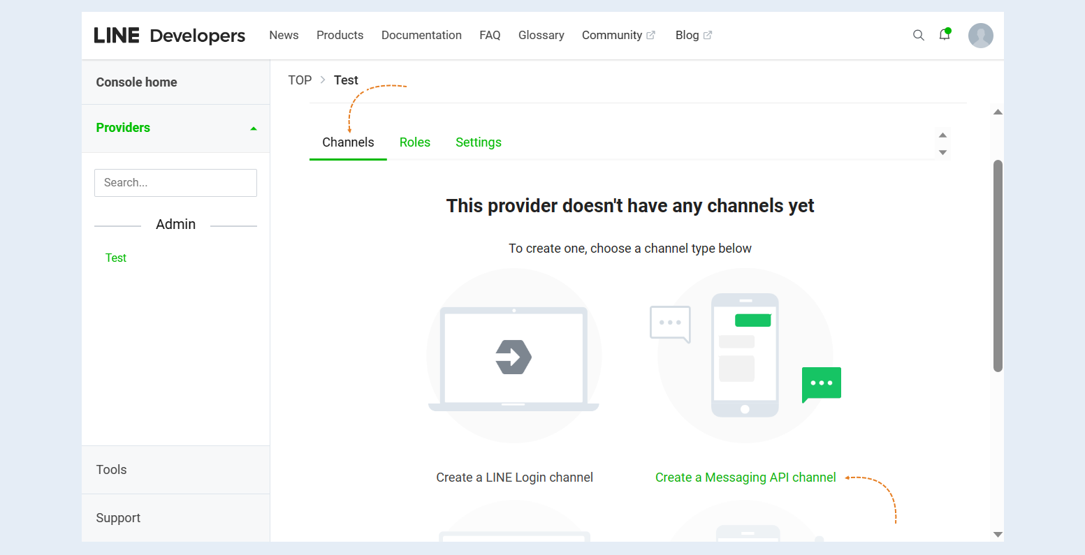1085x555 pixels.
Task: Click the LINE Developers logo
Action: 170,36
